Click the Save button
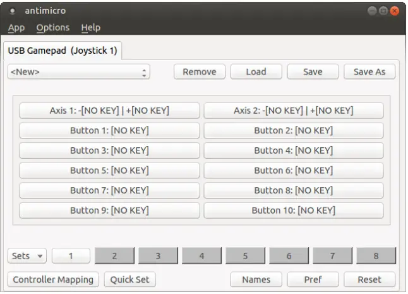 click(313, 71)
